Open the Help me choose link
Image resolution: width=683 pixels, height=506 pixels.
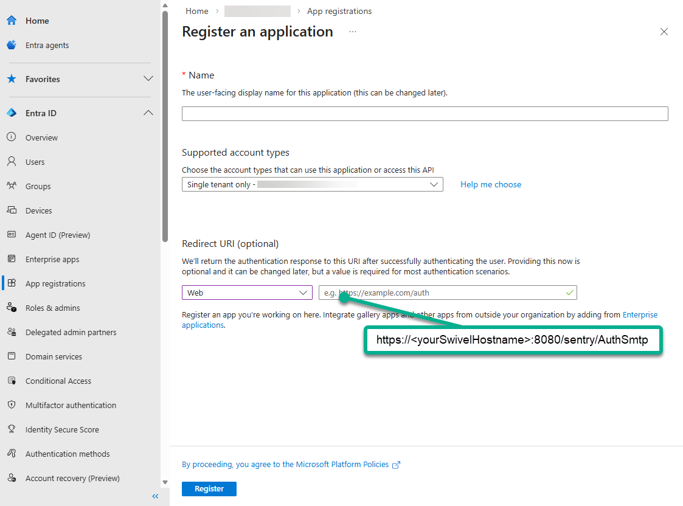click(x=490, y=184)
